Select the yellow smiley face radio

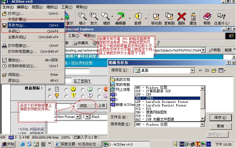tap(66, 90)
